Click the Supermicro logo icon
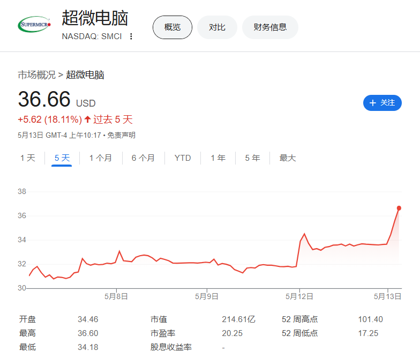 pos(34,25)
